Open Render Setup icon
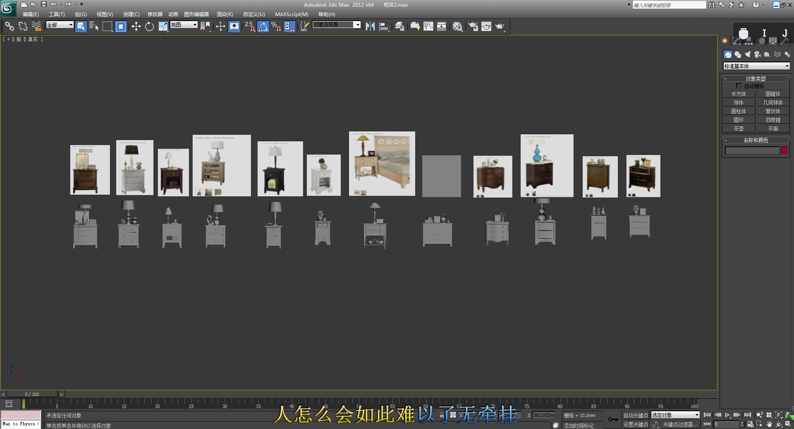Image resolution: width=794 pixels, height=429 pixels. 473,26
